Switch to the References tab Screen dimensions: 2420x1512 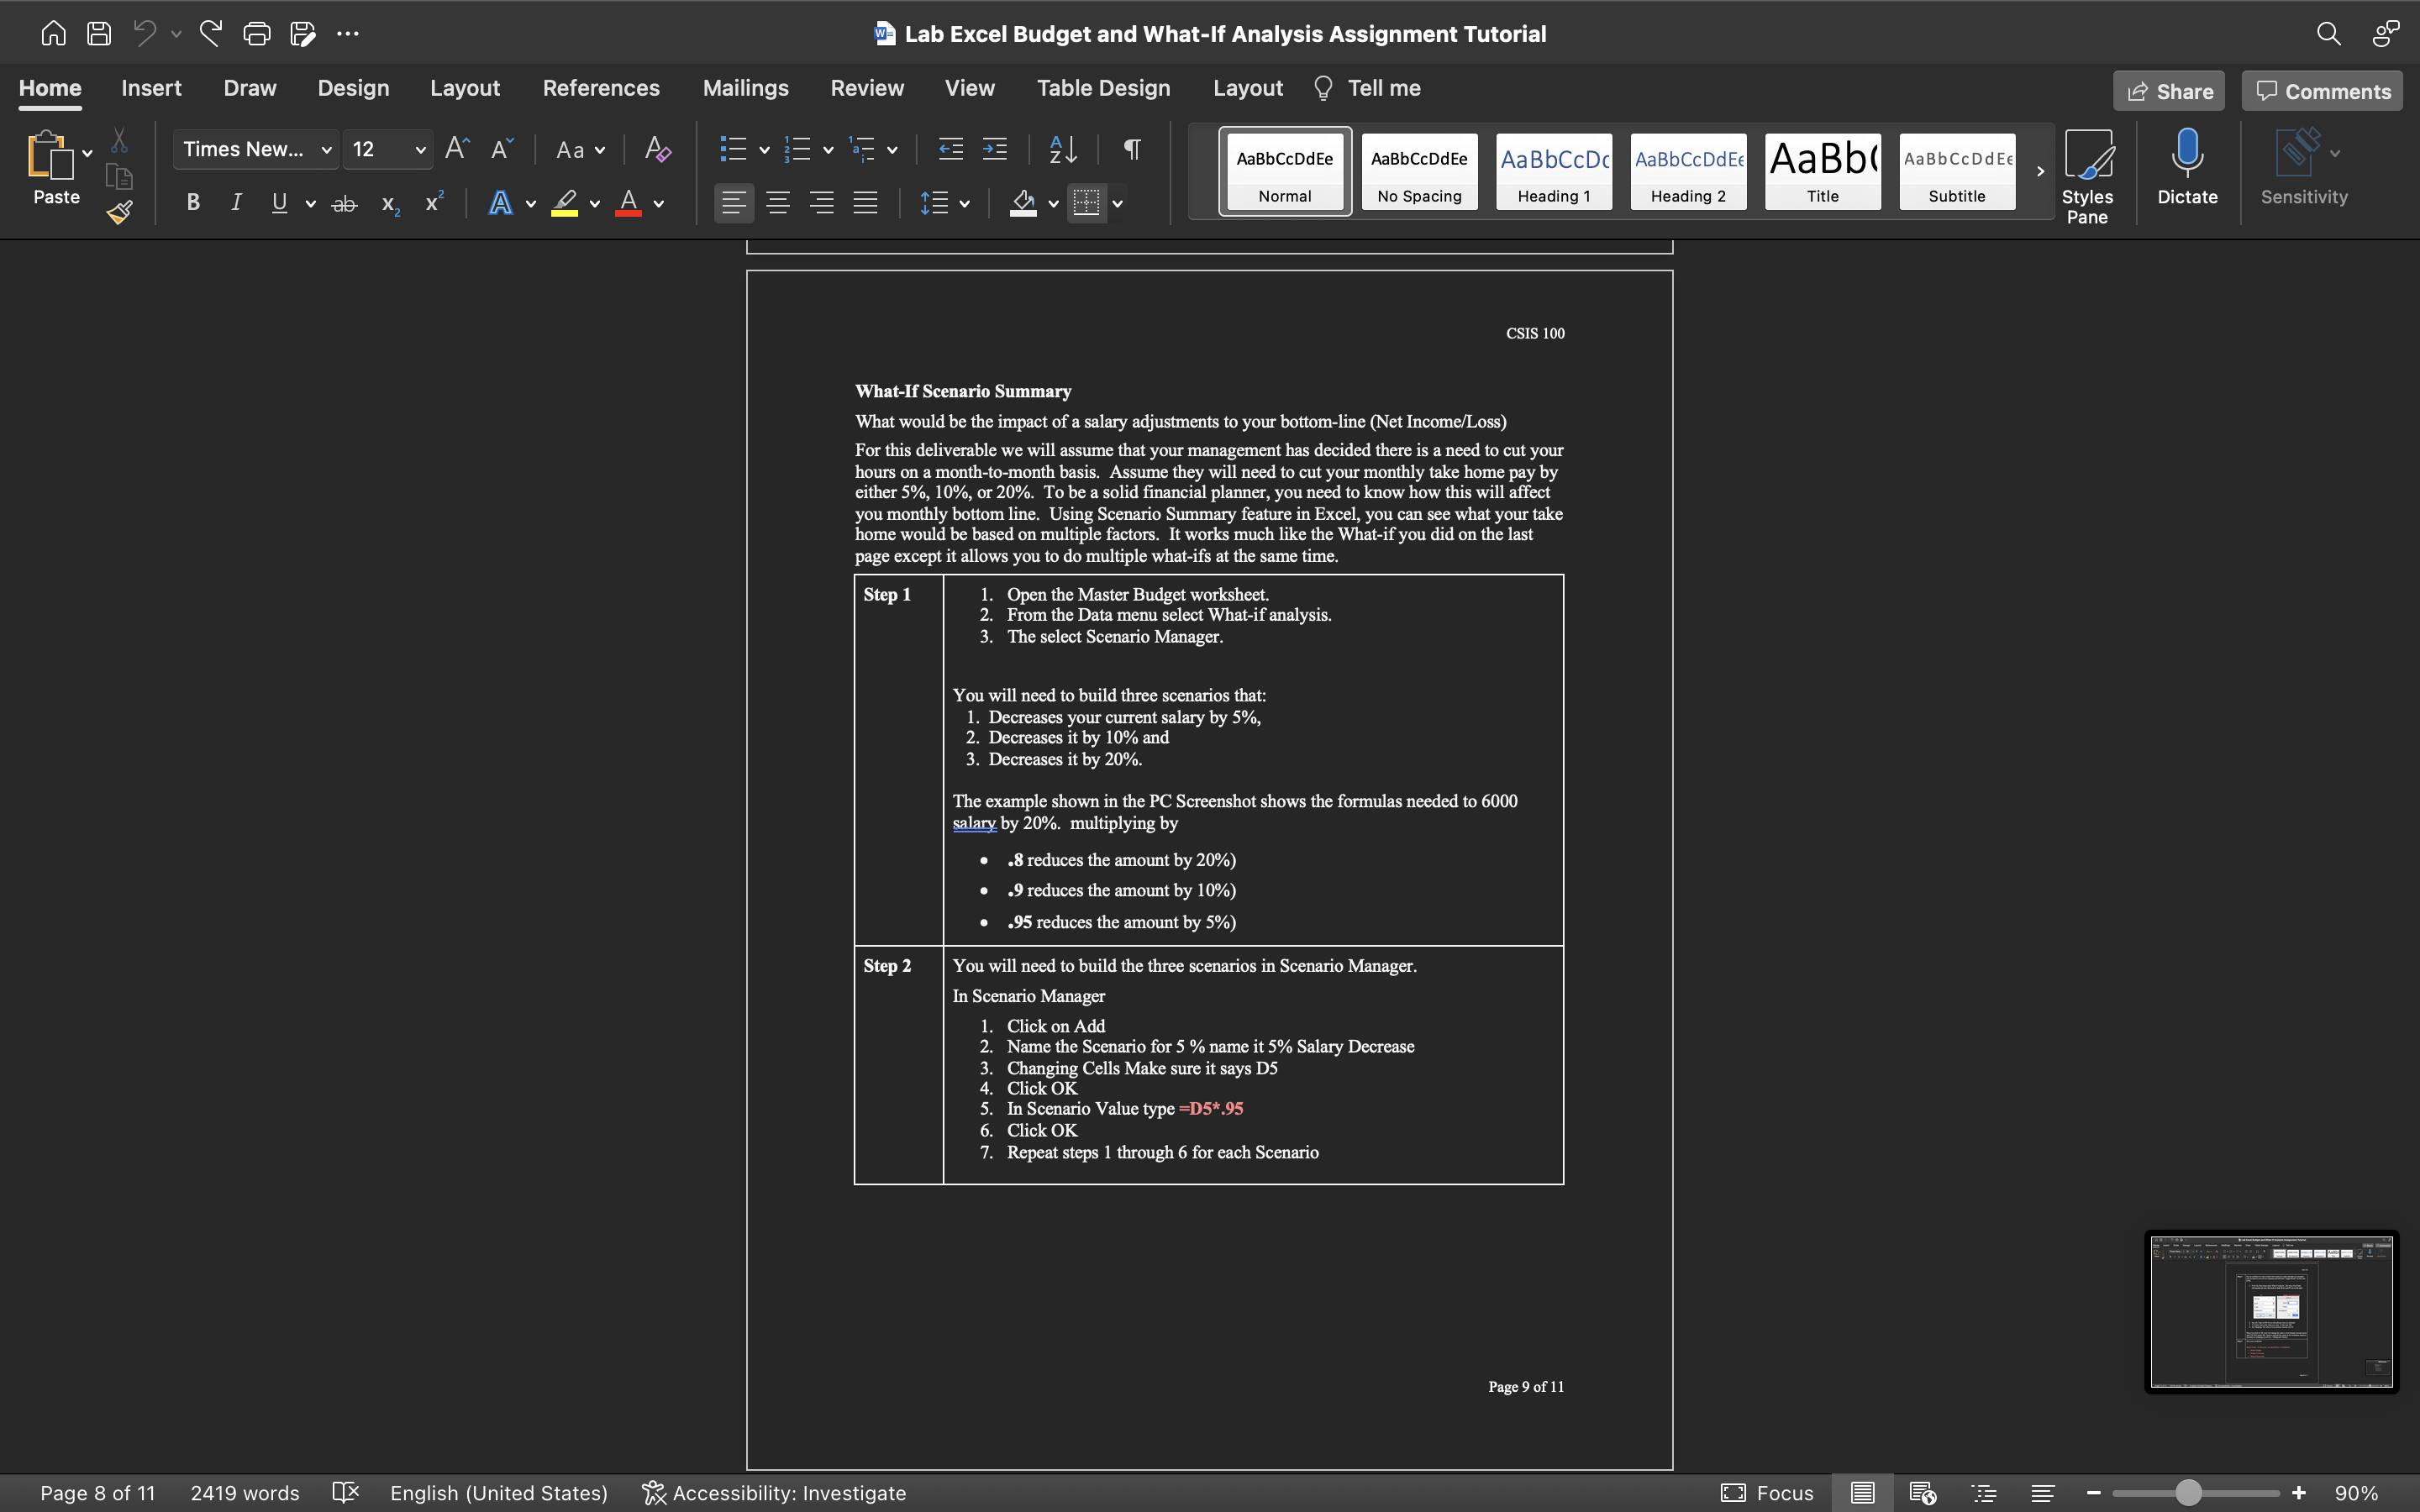(601, 88)
